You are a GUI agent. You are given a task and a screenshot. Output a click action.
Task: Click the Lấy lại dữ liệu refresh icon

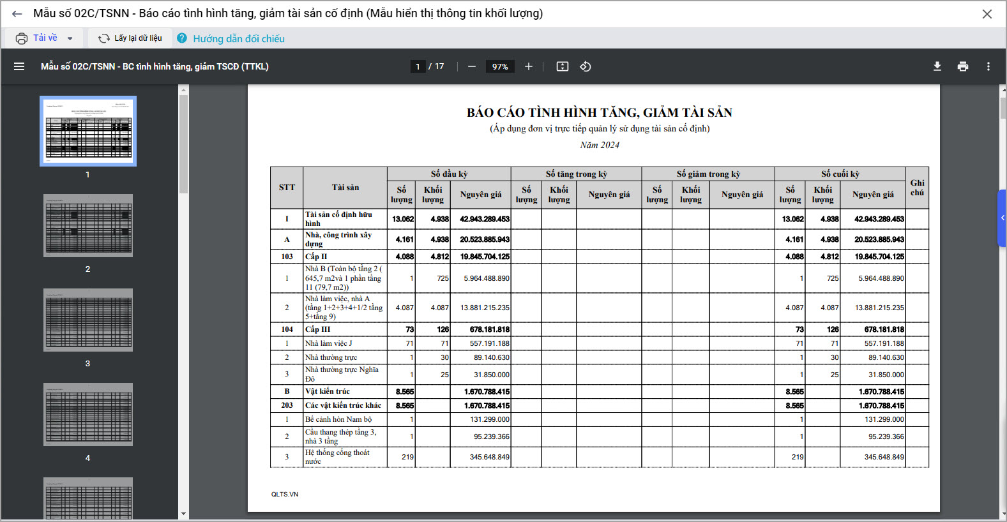(x=103, y=38)
